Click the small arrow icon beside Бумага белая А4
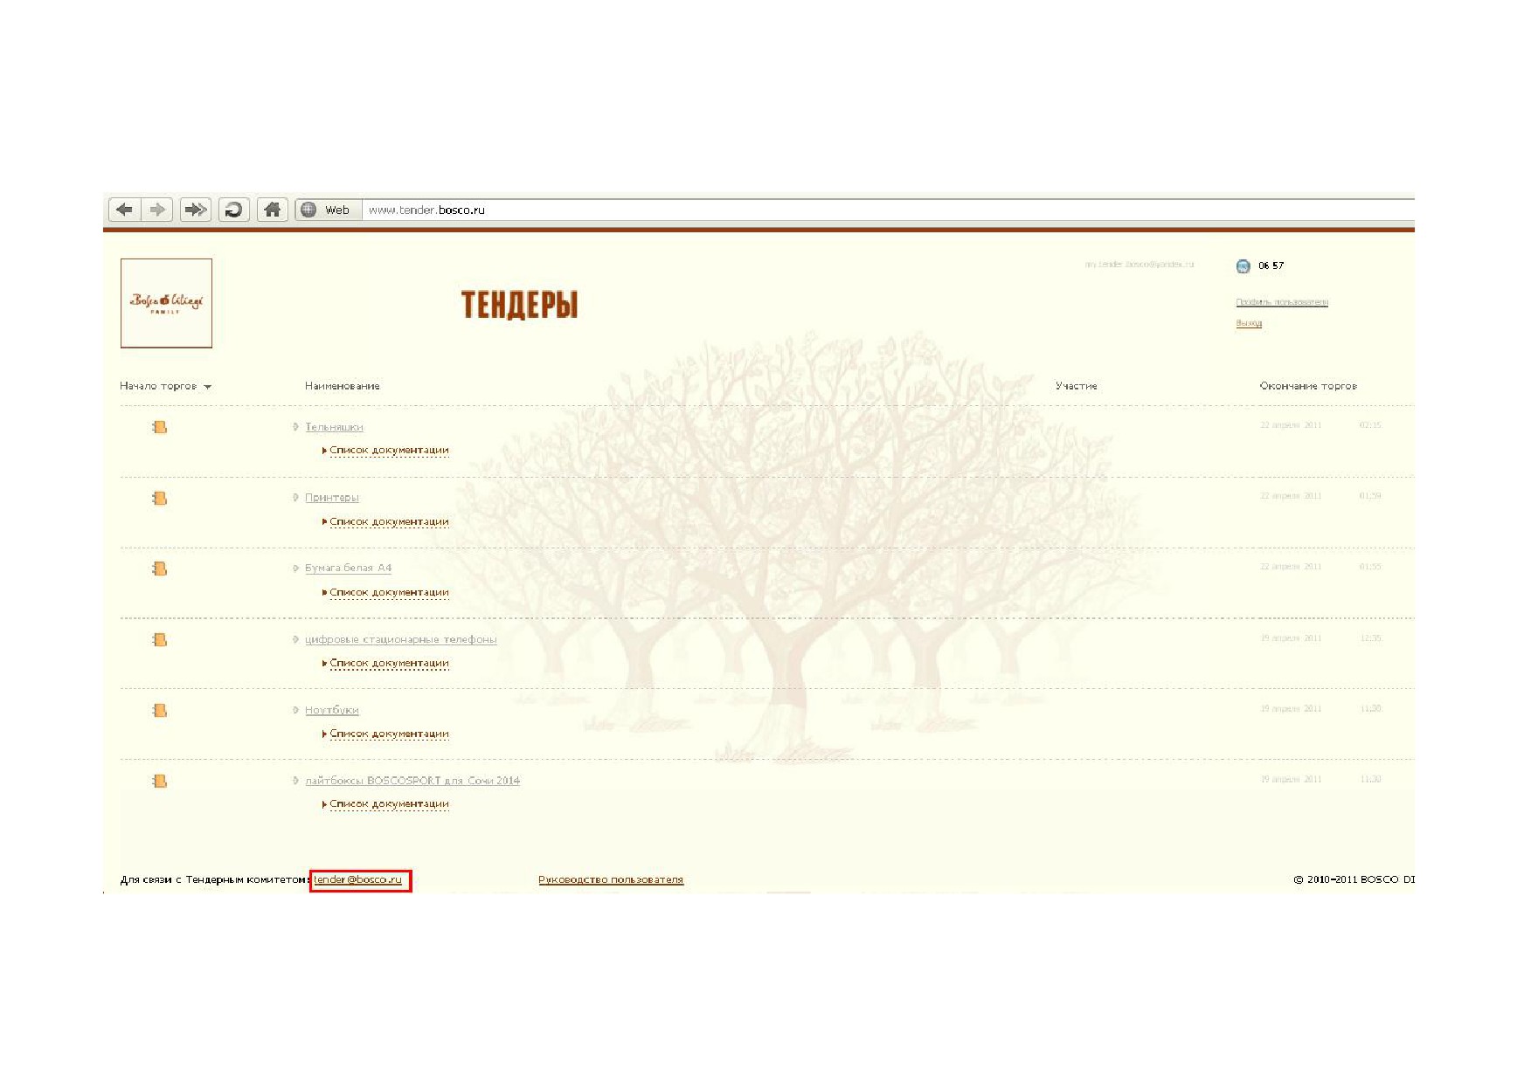Screen dimensions: 1531x1082 tap(295, 569)
